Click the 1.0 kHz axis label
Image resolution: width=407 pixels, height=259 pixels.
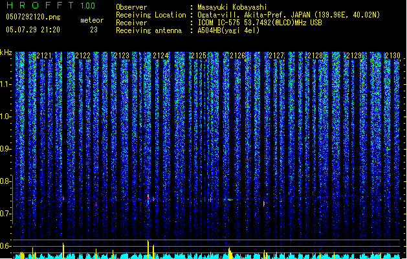[5, 117]
